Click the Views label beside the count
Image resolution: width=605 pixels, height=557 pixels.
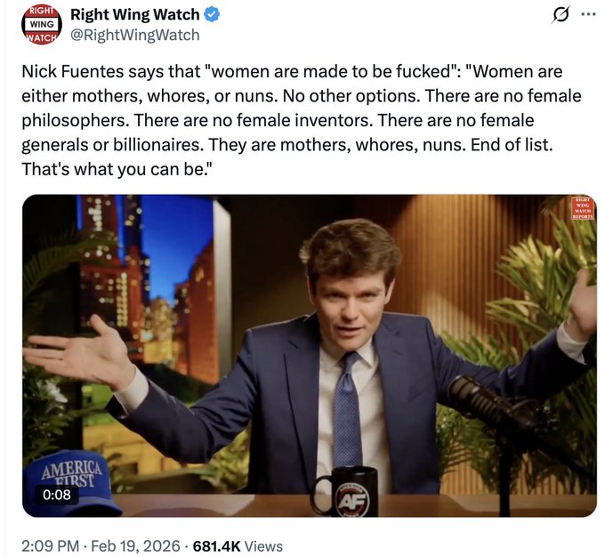[263, 546]
